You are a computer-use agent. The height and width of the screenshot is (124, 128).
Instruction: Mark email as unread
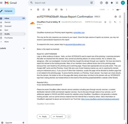coord(56,10)
